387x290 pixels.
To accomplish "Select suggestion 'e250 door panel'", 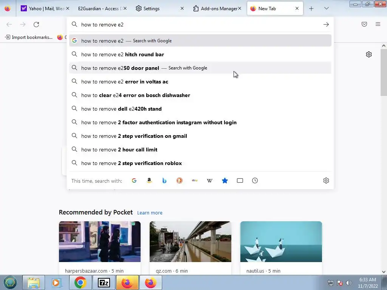I will (200, 68).
